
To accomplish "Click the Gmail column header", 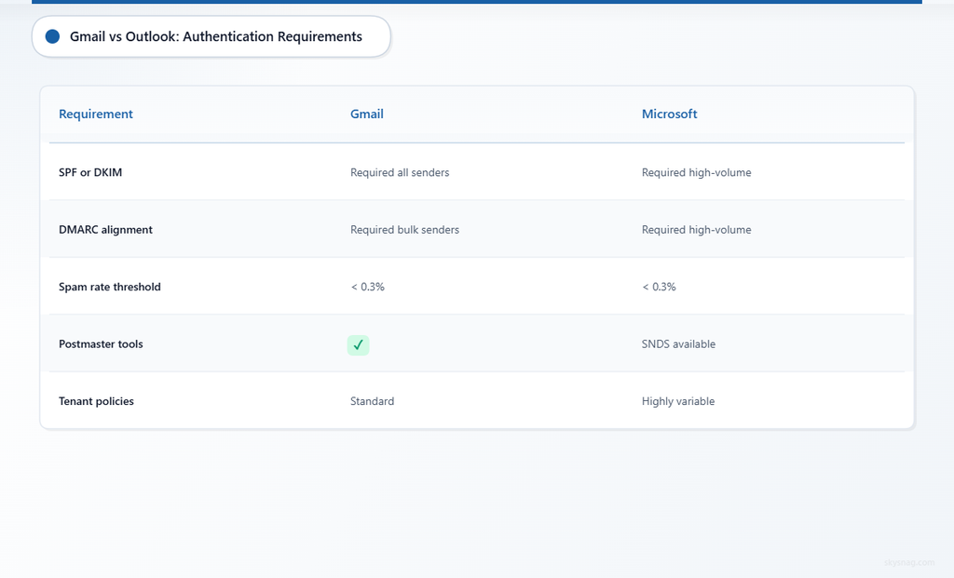I will pos(367,114).
